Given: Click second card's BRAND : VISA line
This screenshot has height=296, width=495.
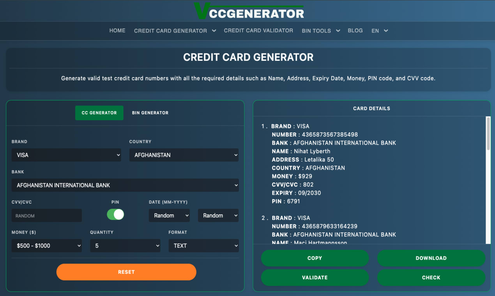Looking at the screenshot, I should [290, 218].
